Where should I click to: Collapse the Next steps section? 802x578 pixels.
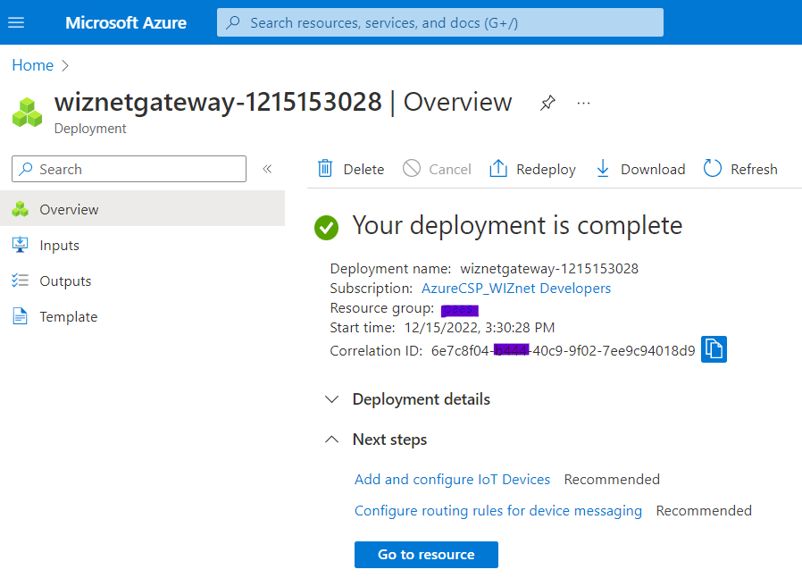(332, 440)
